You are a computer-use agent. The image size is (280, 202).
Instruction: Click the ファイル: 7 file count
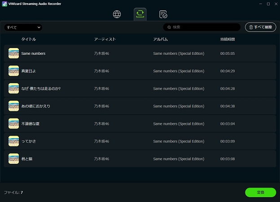pyautogui.click(x=13, y=193)
